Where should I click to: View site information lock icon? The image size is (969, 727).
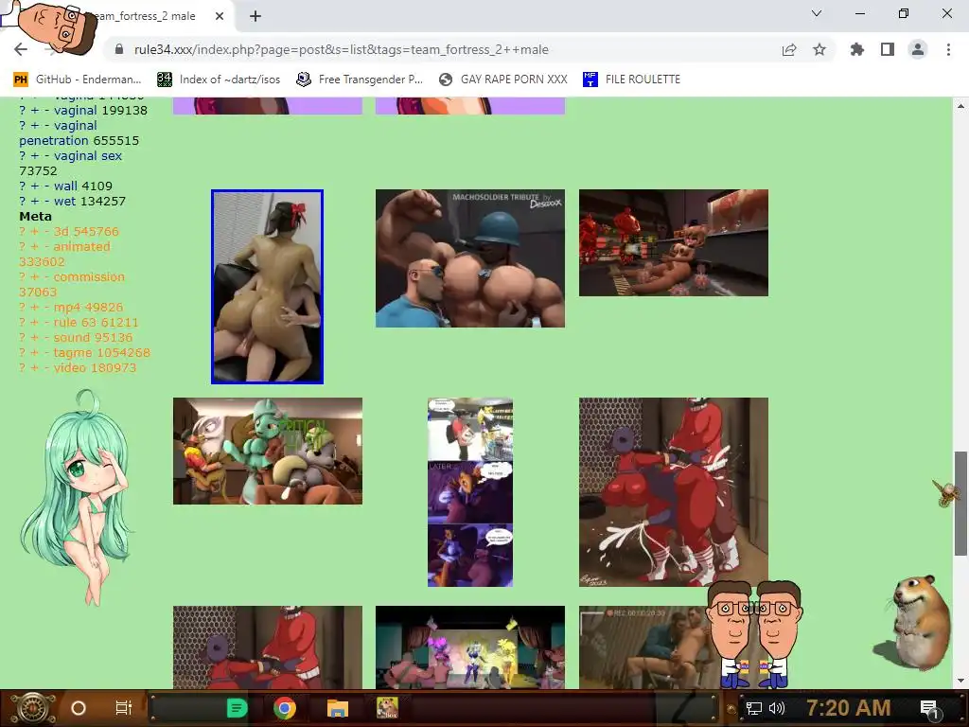click(x=119, y=49)
